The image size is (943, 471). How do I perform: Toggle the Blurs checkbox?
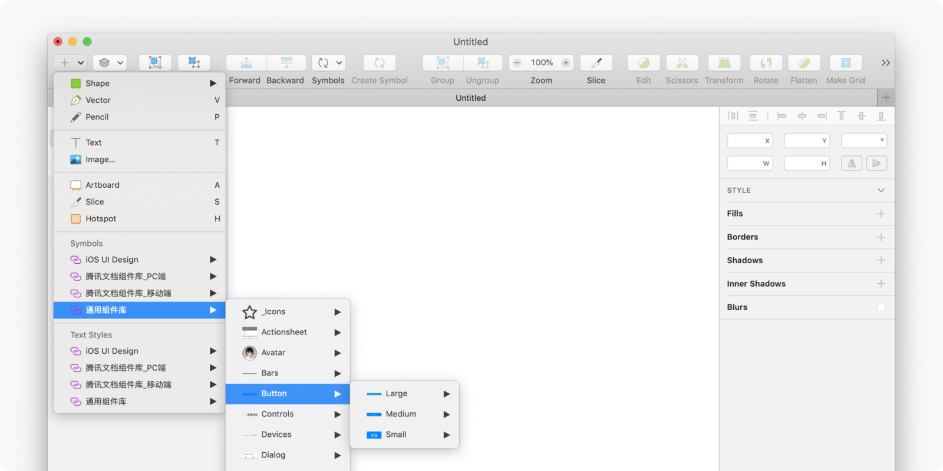click(881, 307)
